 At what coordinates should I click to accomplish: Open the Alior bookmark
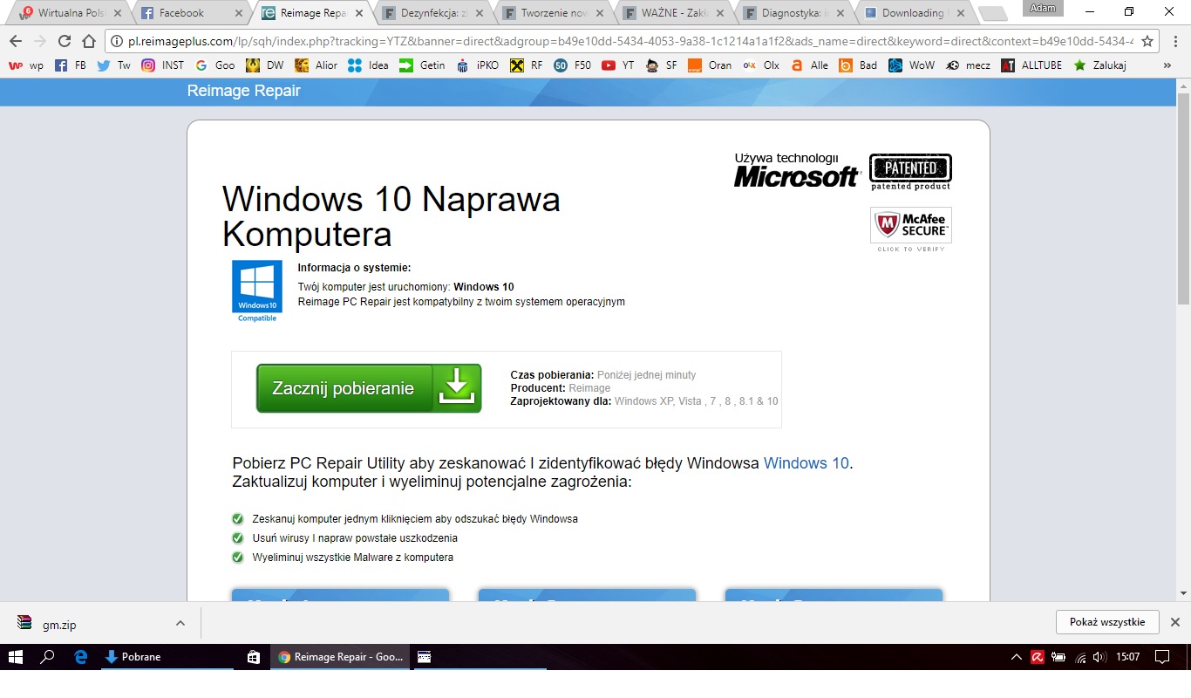coord(316,65)
